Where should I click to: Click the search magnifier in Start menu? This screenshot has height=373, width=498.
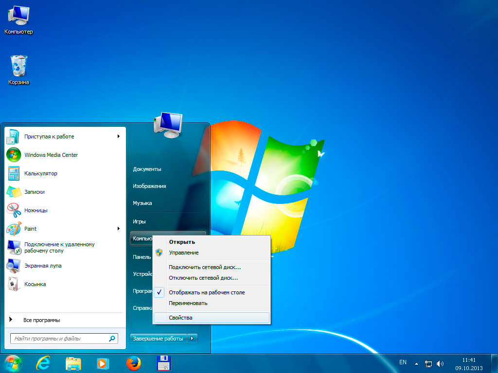point(112,339)
